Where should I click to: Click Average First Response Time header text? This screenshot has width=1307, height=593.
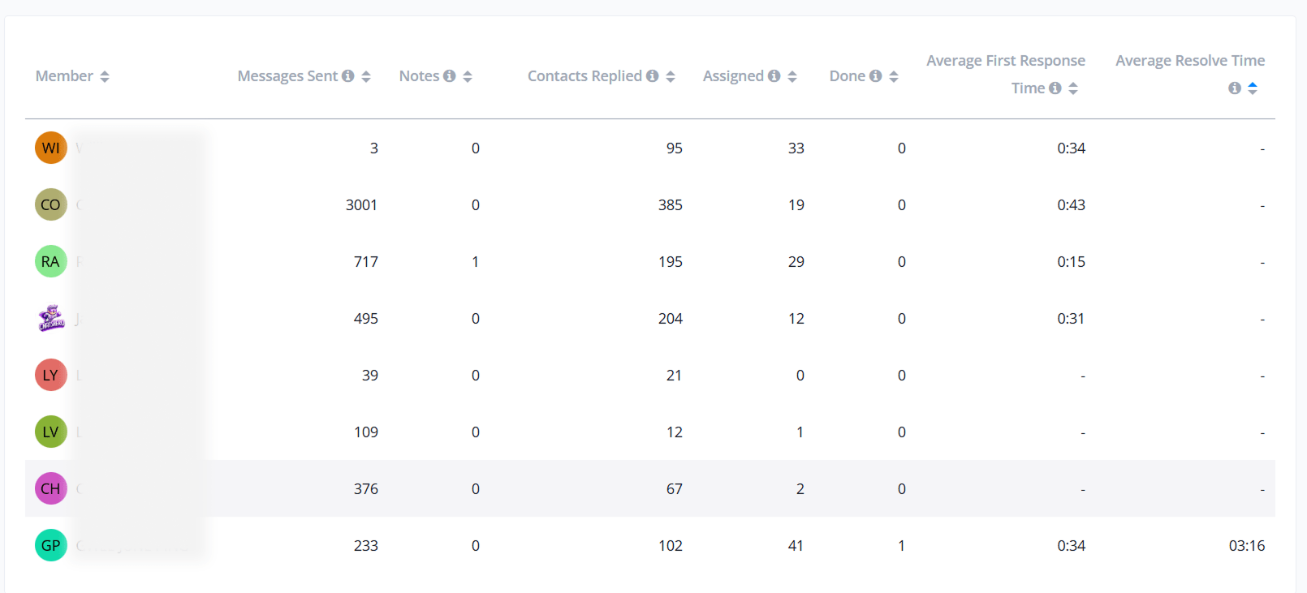click(1006, 61)
